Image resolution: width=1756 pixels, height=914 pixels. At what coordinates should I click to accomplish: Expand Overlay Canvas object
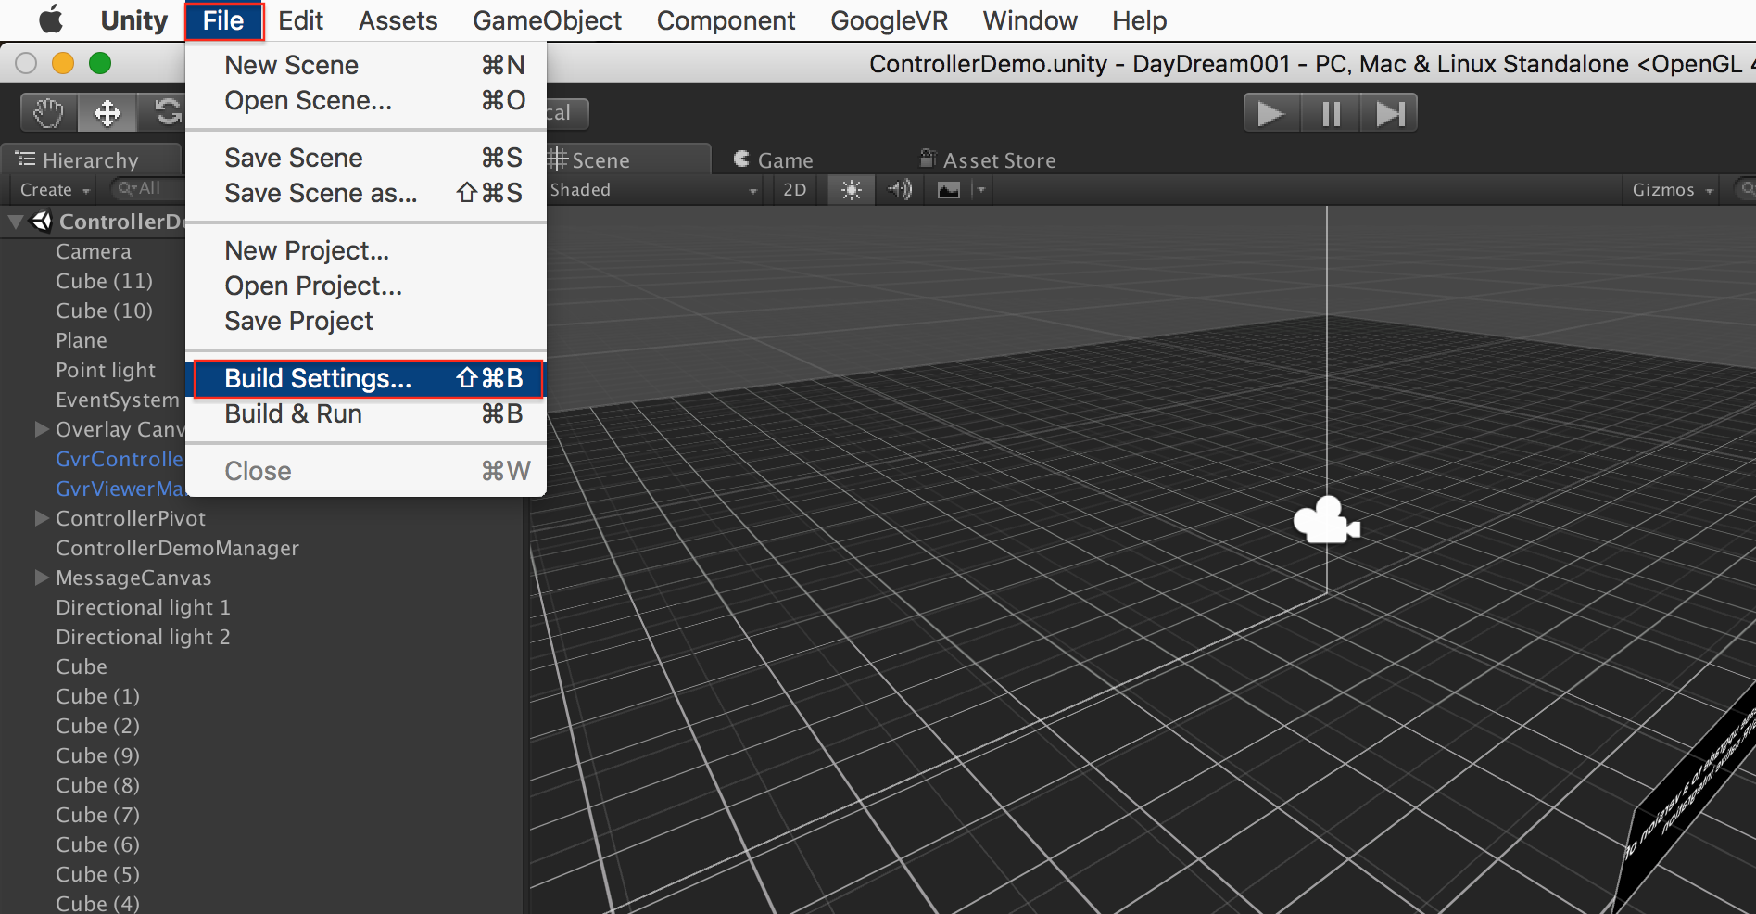click(x=42, y=429)
